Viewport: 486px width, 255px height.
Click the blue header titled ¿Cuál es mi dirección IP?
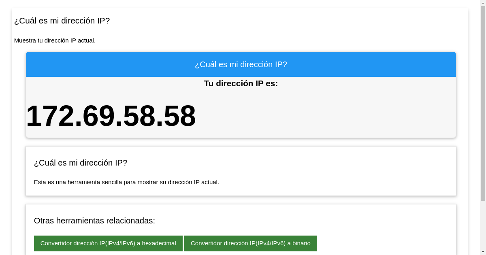point(241,64)
